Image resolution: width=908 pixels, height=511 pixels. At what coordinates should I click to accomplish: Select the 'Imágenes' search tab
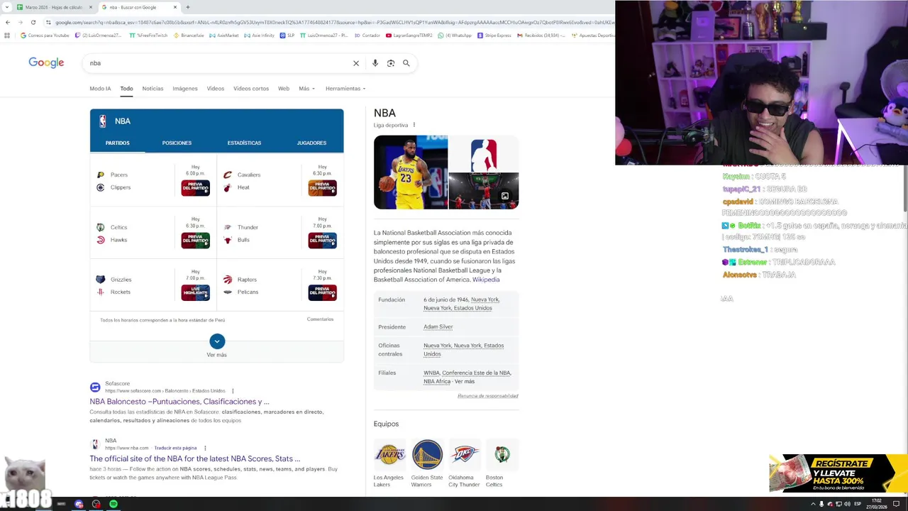(x=184, y=89)
